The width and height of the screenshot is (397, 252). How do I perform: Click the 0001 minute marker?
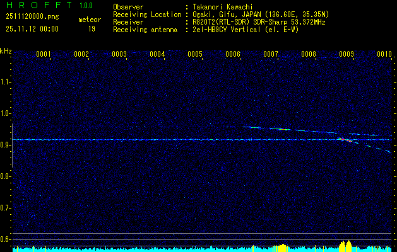coord(44,55)
